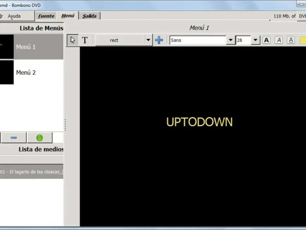Image resolution: width=306 pixels, height=230 pixels.
Task: Toggle italic text formatting
Action: (x=279, y=40)
